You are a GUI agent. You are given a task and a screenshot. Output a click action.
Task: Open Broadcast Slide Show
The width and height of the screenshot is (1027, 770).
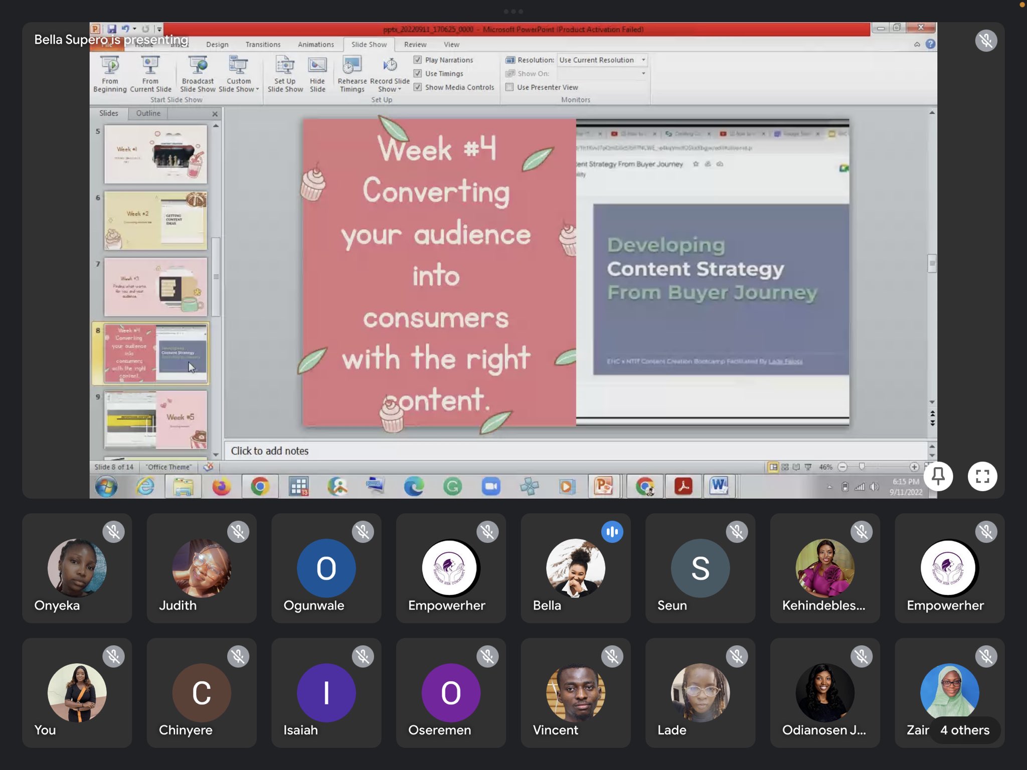pyautogui.click(x=198, y=74)
